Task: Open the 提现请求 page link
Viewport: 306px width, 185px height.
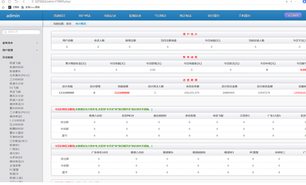Action: tap(135, 15)
